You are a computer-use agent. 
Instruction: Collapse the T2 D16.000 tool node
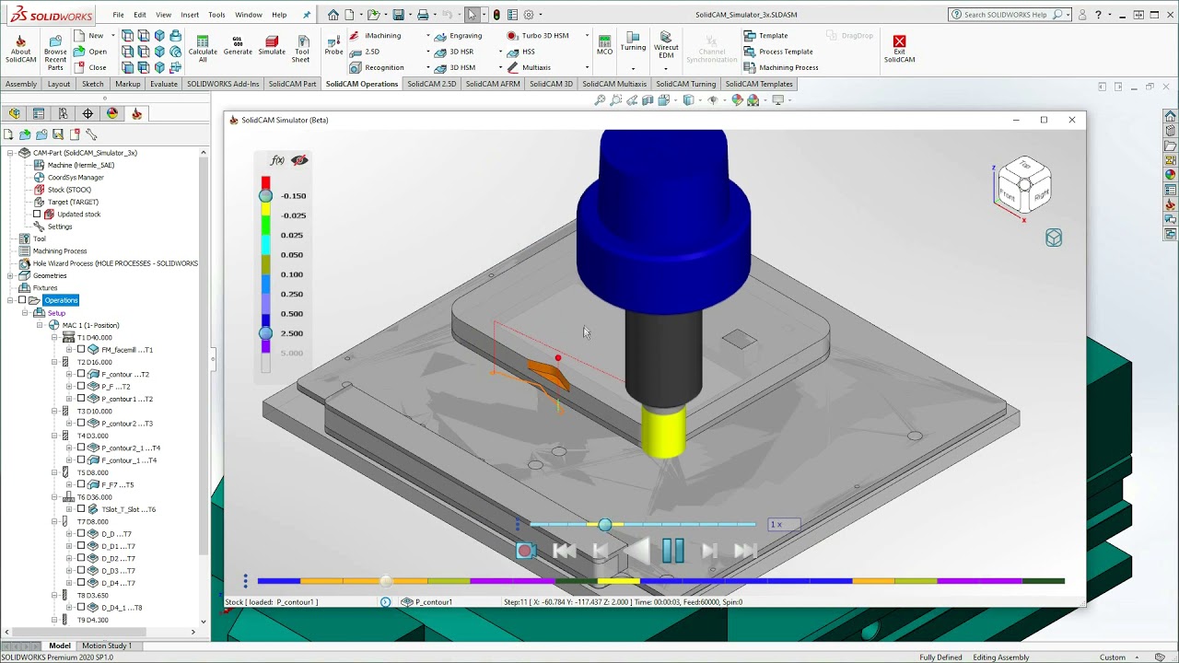tap(54, 363)
